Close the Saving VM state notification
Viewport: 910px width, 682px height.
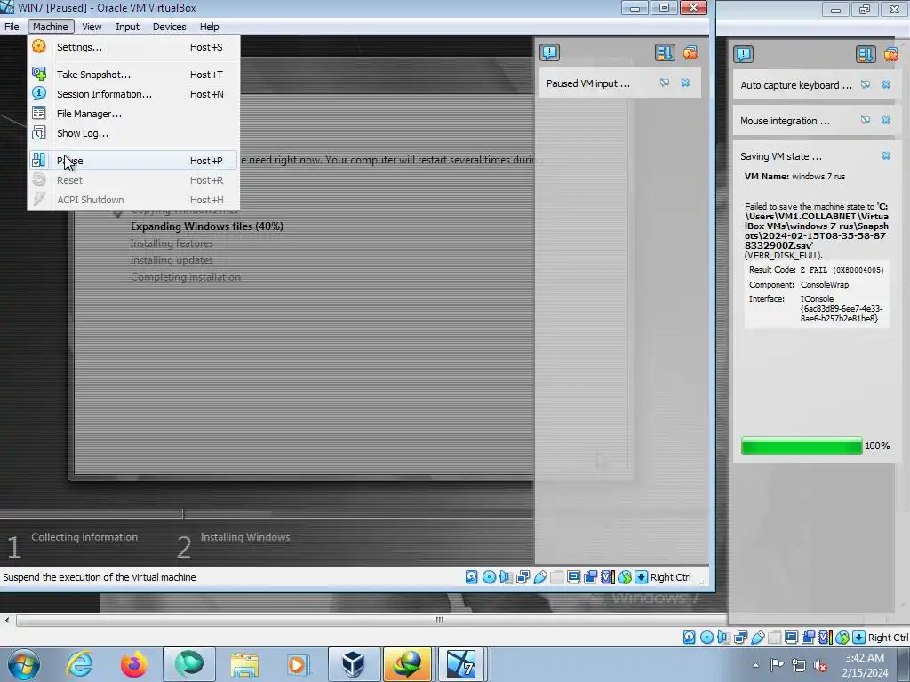886,155
